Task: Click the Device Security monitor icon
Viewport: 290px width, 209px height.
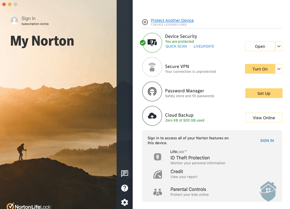Action: (152, 43)
